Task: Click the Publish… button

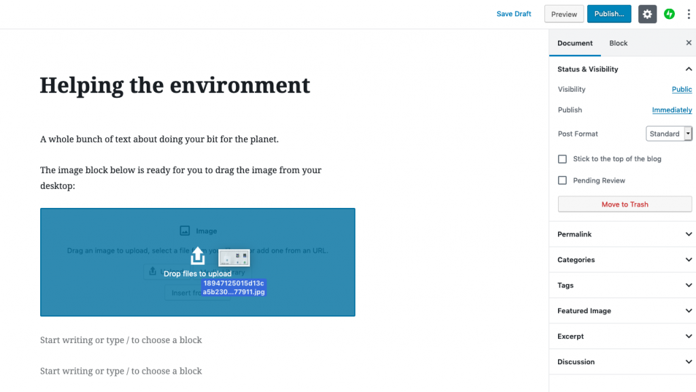Action: pos(609,14)
